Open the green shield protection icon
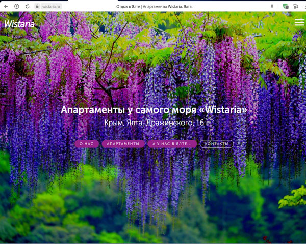This screenshot has width=306, height=244. [x=286, y=6]
